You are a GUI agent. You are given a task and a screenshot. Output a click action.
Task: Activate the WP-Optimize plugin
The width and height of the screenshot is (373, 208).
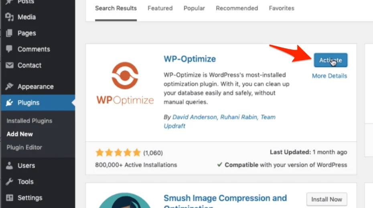click(330, 60)
